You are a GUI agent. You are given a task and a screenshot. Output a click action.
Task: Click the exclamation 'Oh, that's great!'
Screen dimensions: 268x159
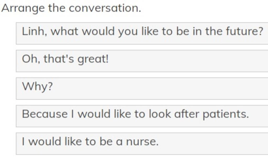pos(142,61)
